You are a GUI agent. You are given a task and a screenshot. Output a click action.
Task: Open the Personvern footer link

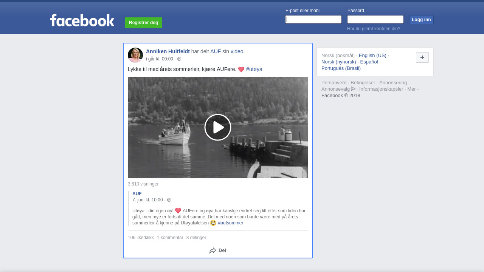tap(334, 83)
